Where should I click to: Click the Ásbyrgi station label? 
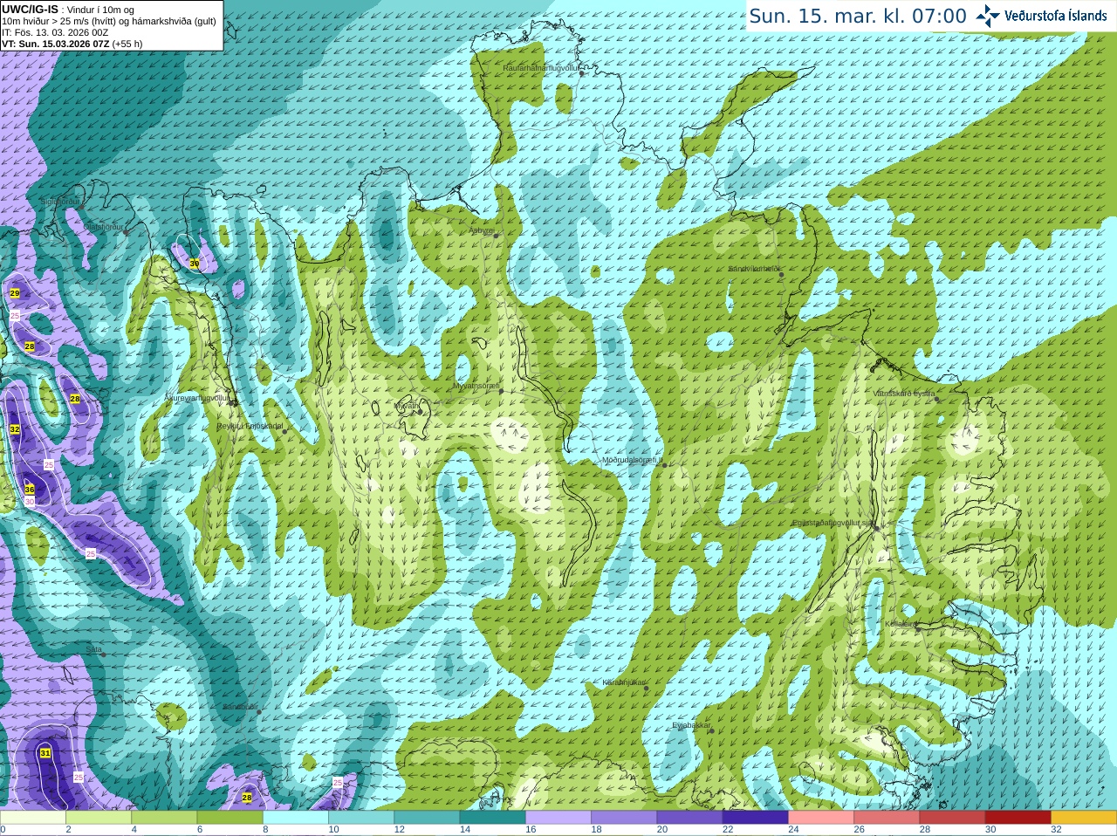(482, 231)
